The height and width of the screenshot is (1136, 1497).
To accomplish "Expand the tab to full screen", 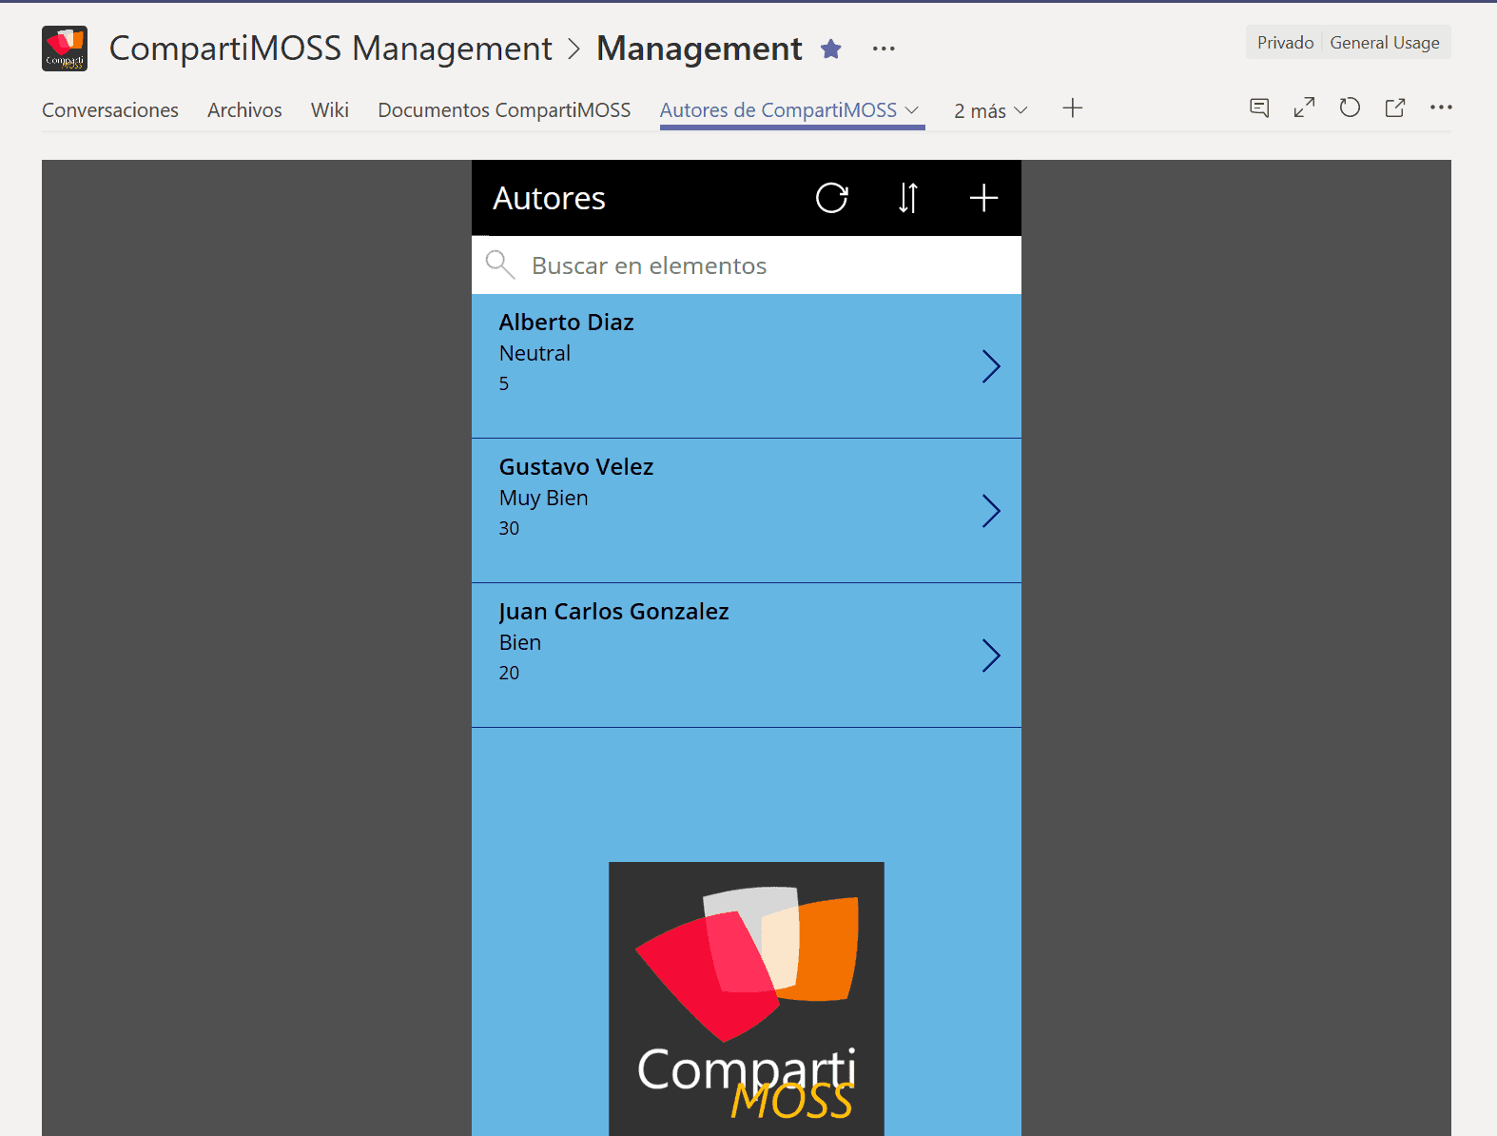I will coord(1304,108).
